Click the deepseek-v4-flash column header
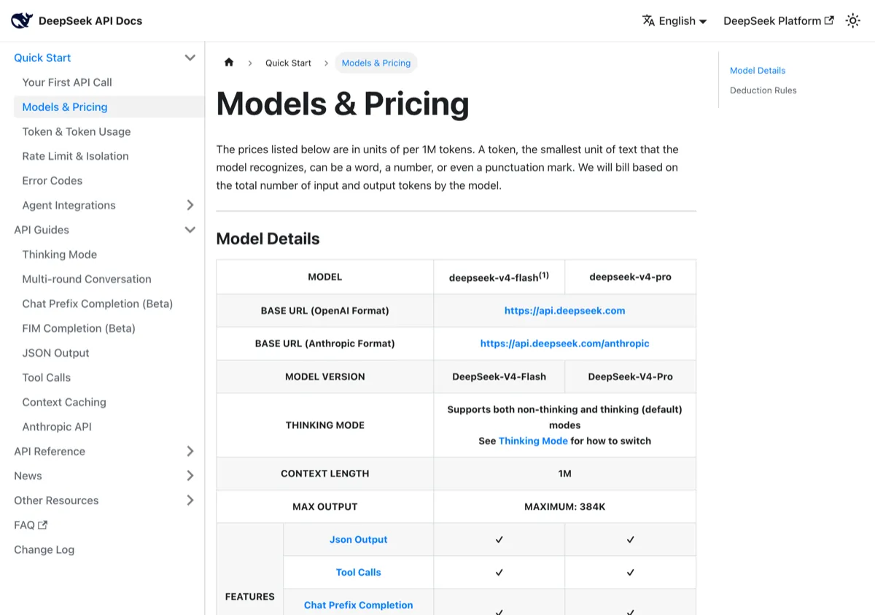This screenshot has height=615, width=875. (499, 276)
